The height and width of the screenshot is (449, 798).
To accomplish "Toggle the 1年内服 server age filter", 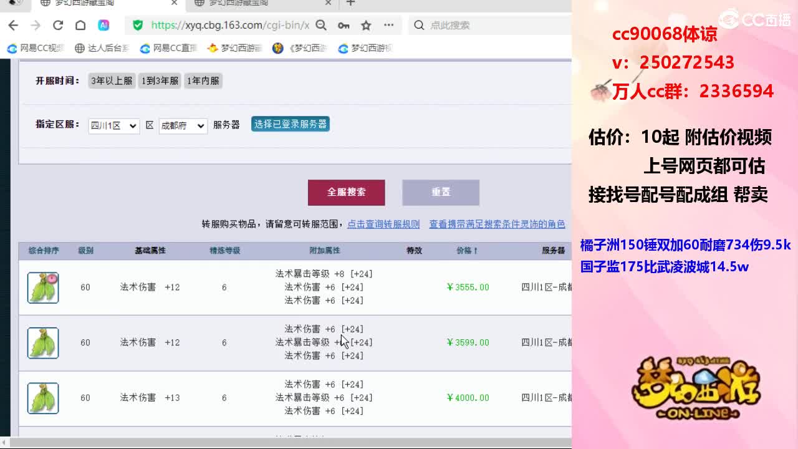I will pyautogui.click(x=203, y=81).
